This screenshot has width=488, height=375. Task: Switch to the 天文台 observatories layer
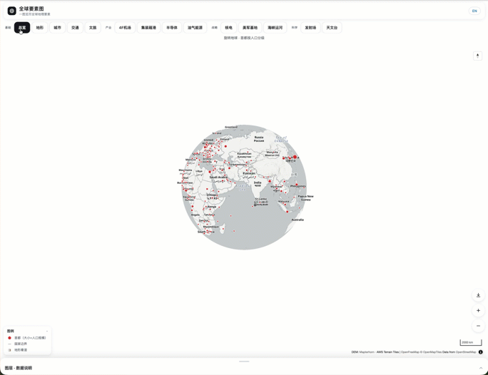(332, 28)
